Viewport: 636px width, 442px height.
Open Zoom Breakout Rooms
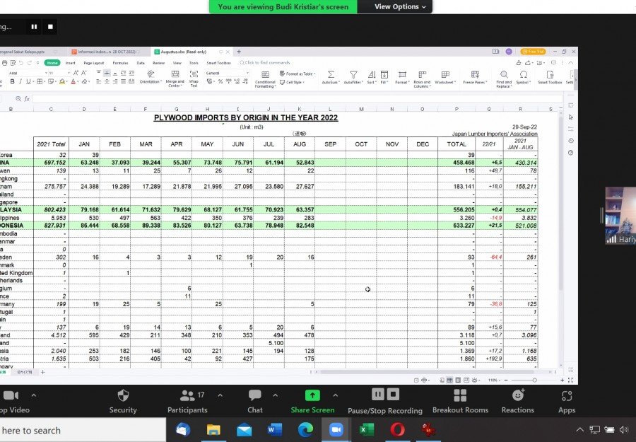pyautogui.click(x=460, y=402)
